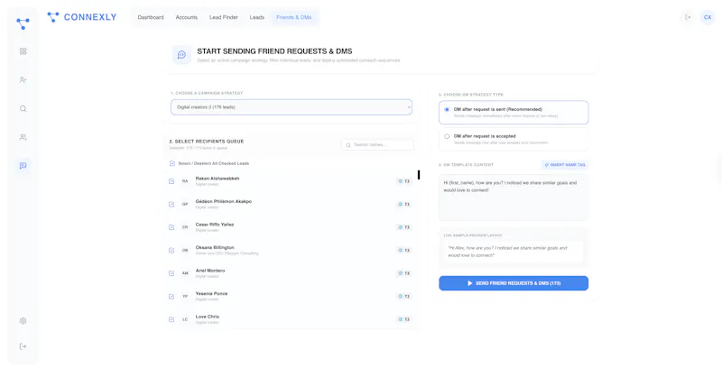Click the recipients list scrollbar thumb
The width and height of the screenshot is (722, 368).
[419, 175]
